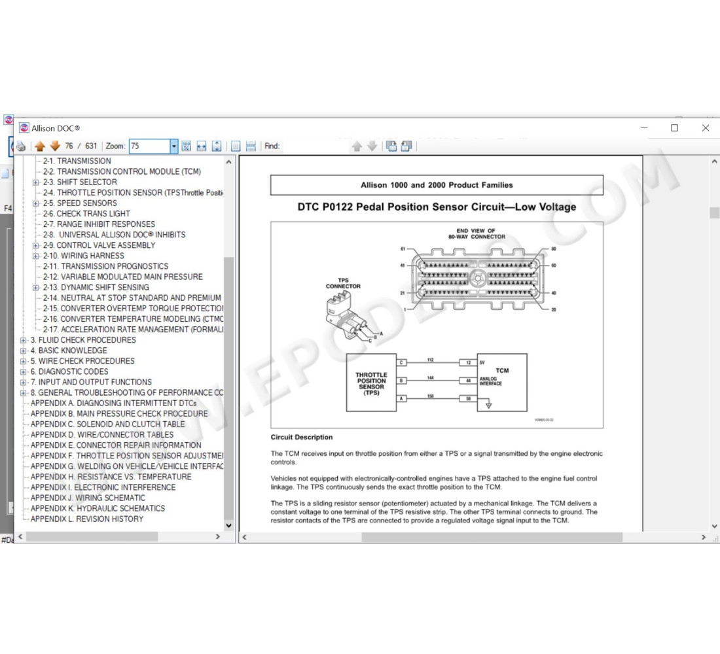The width and height of the screenshot is (720, 654).
Task: Expand the 5. WIRE CHECK PROCEDURES node
Action: tap(24, 362)
